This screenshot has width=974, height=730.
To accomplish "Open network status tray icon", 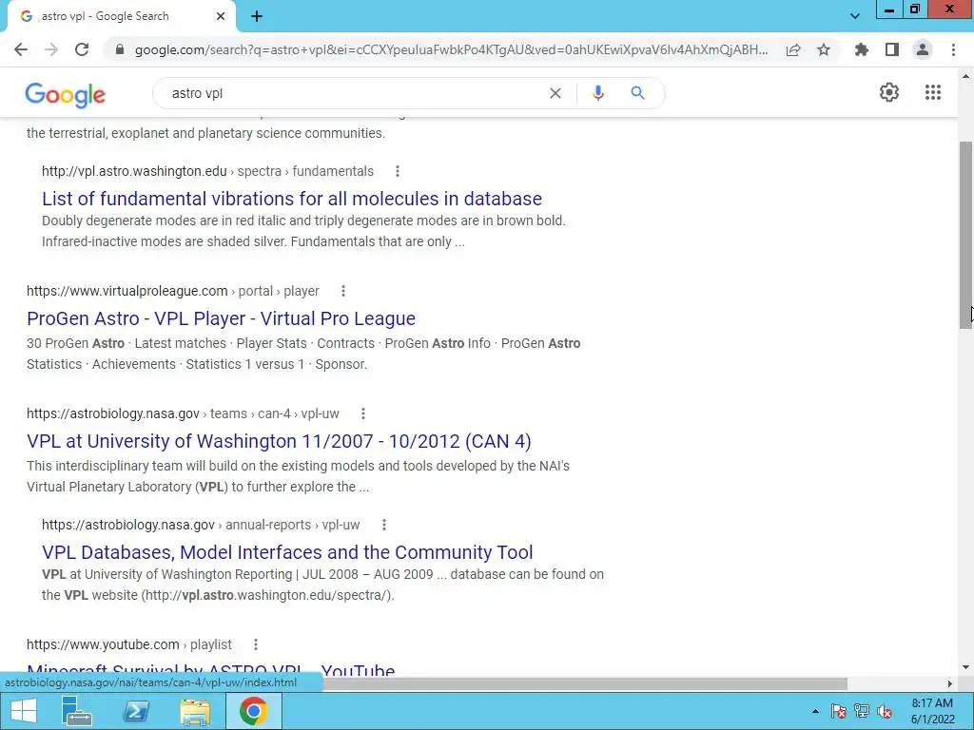I will click(862, 711).
